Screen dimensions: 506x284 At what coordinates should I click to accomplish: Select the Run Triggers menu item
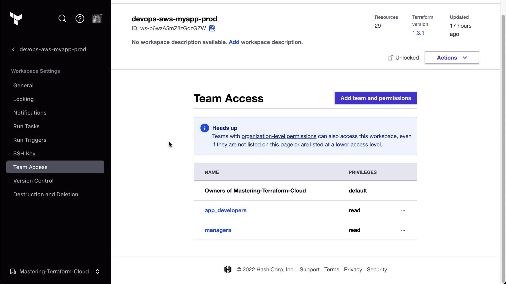click(x=30, y=140)
